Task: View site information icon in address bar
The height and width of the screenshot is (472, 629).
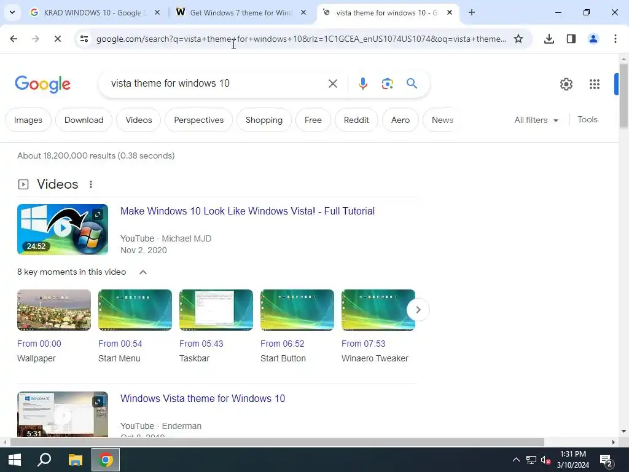Action: pos(84,39)
